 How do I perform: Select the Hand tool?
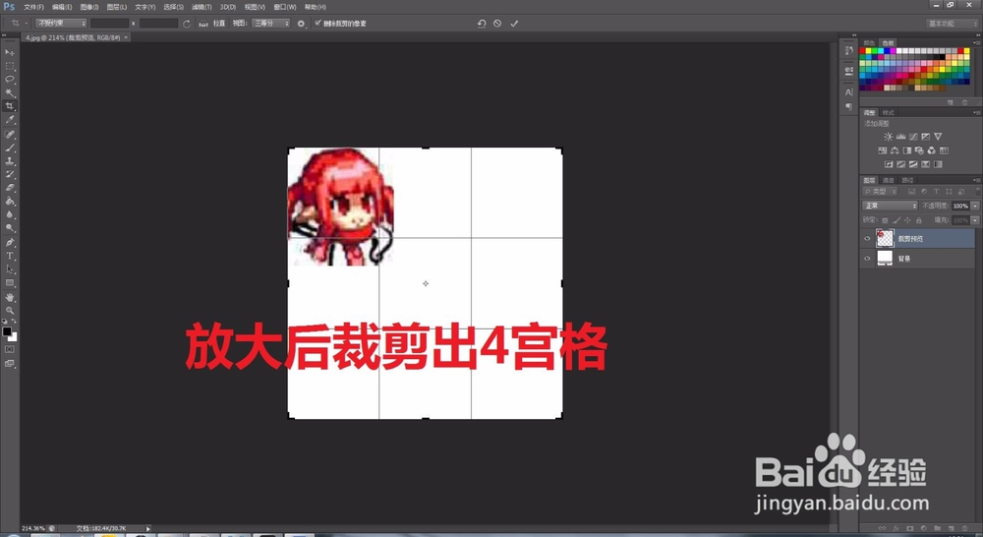click(x=10, y=297)
